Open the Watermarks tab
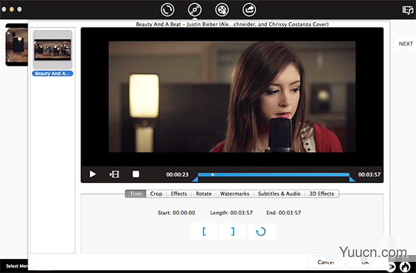The height and width of the screenshot is (273, 416). coord(234,194)
